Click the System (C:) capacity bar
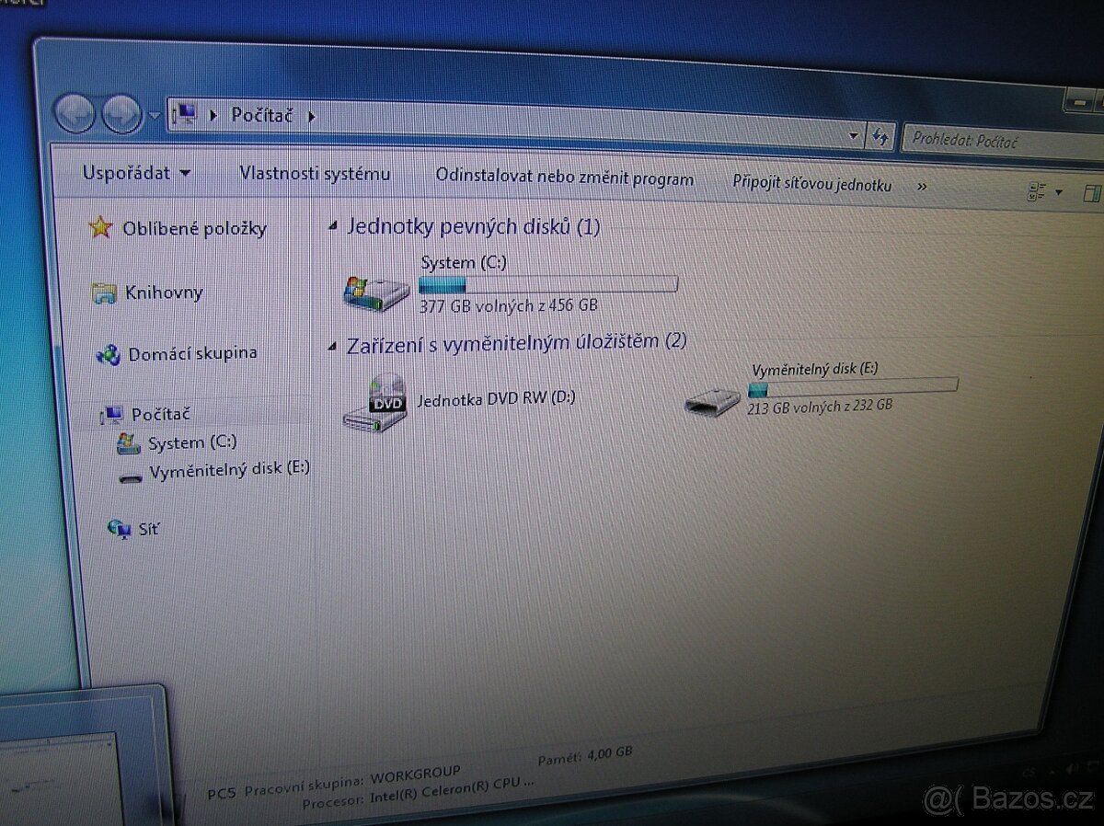Screen dimensions: 1104x826 548,284
